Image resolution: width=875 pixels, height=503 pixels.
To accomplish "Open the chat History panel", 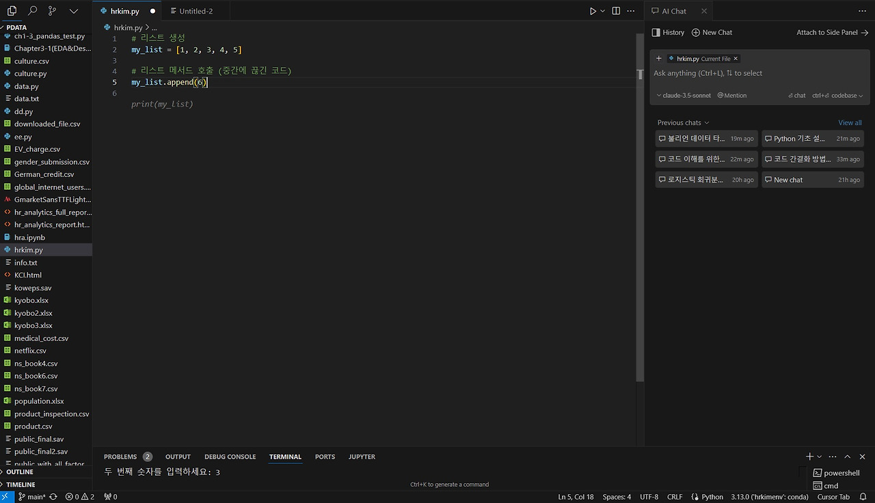I will (668, 32).
